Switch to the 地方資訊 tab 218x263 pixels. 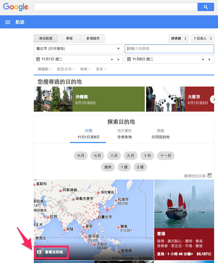pos(124,134)
